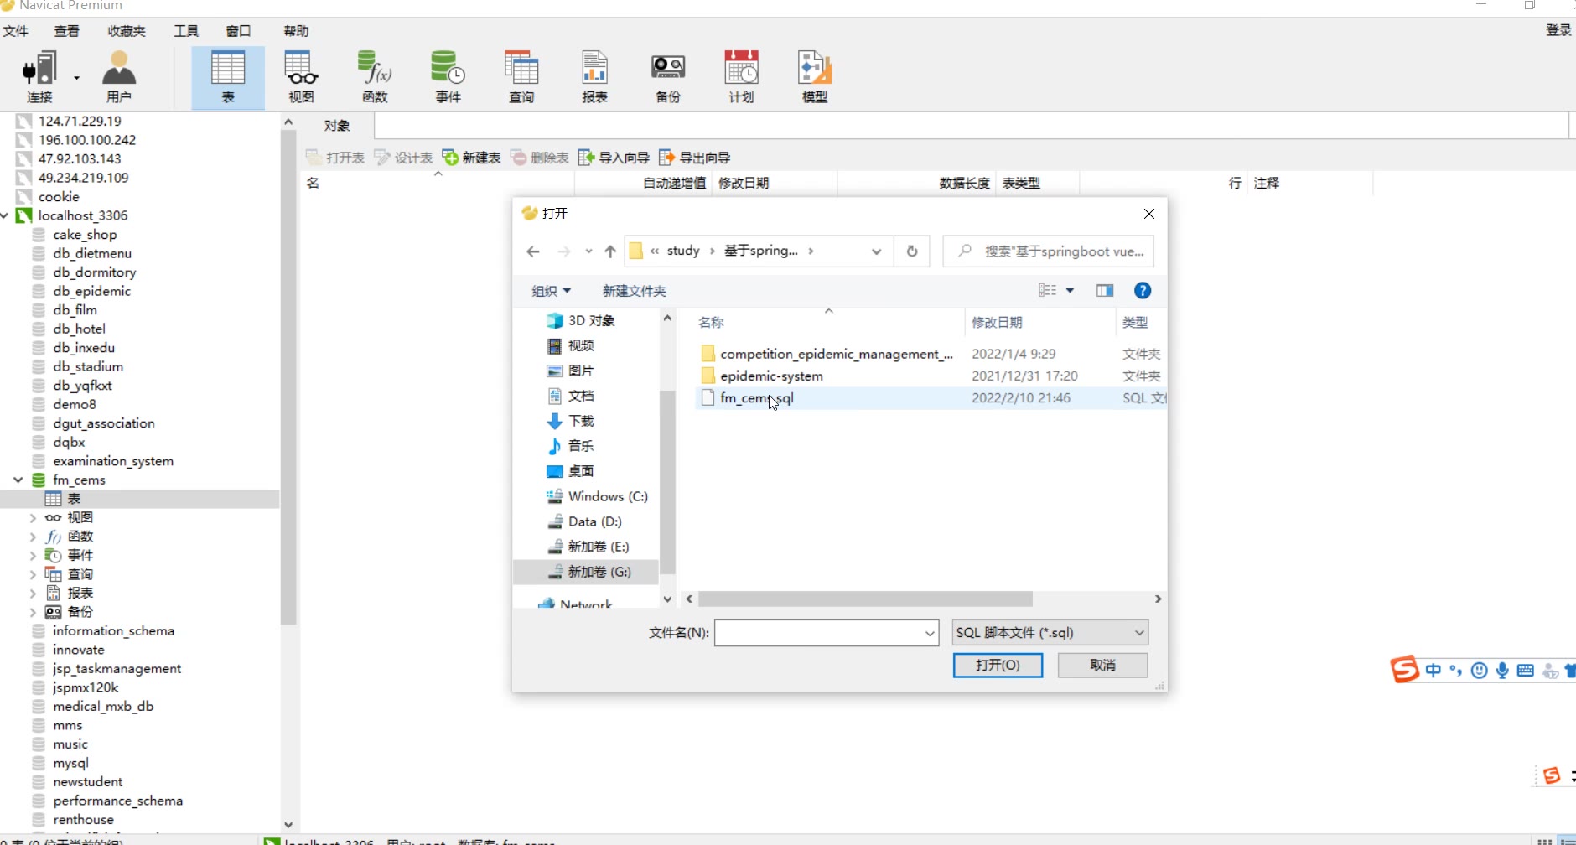
Task: Click the Sogou microphone icon
Action: tap(1502, 670)
